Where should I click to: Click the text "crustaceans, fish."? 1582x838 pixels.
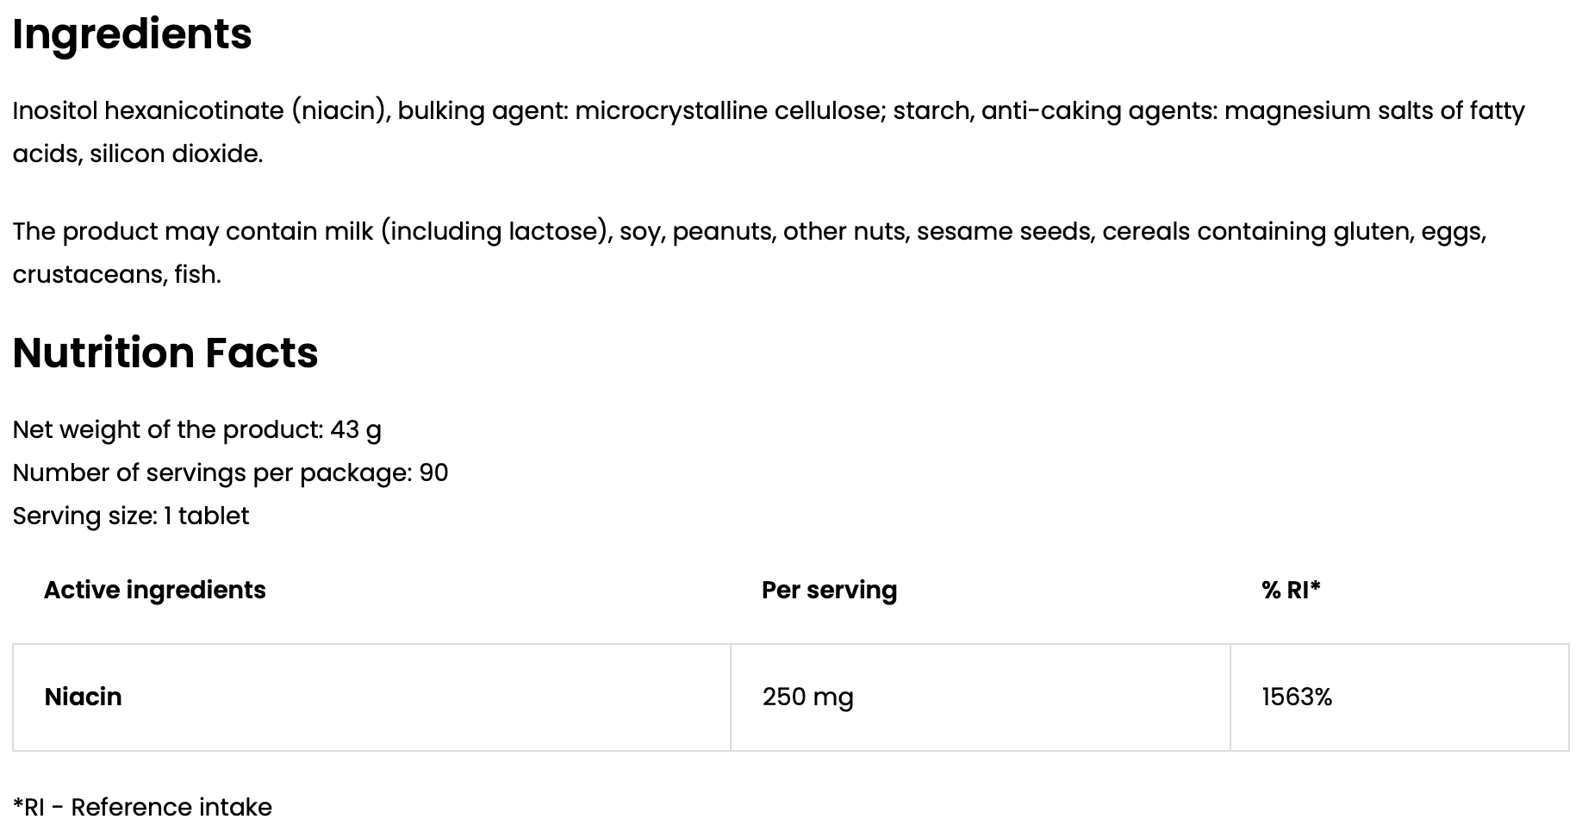point(116,275)
